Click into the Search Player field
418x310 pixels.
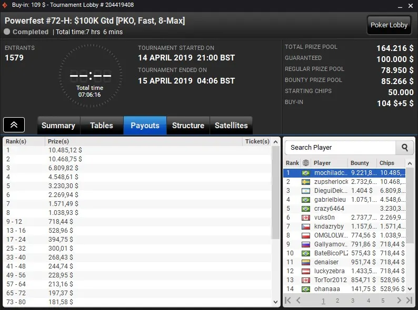pyautogui.click(x=341, y=148)
